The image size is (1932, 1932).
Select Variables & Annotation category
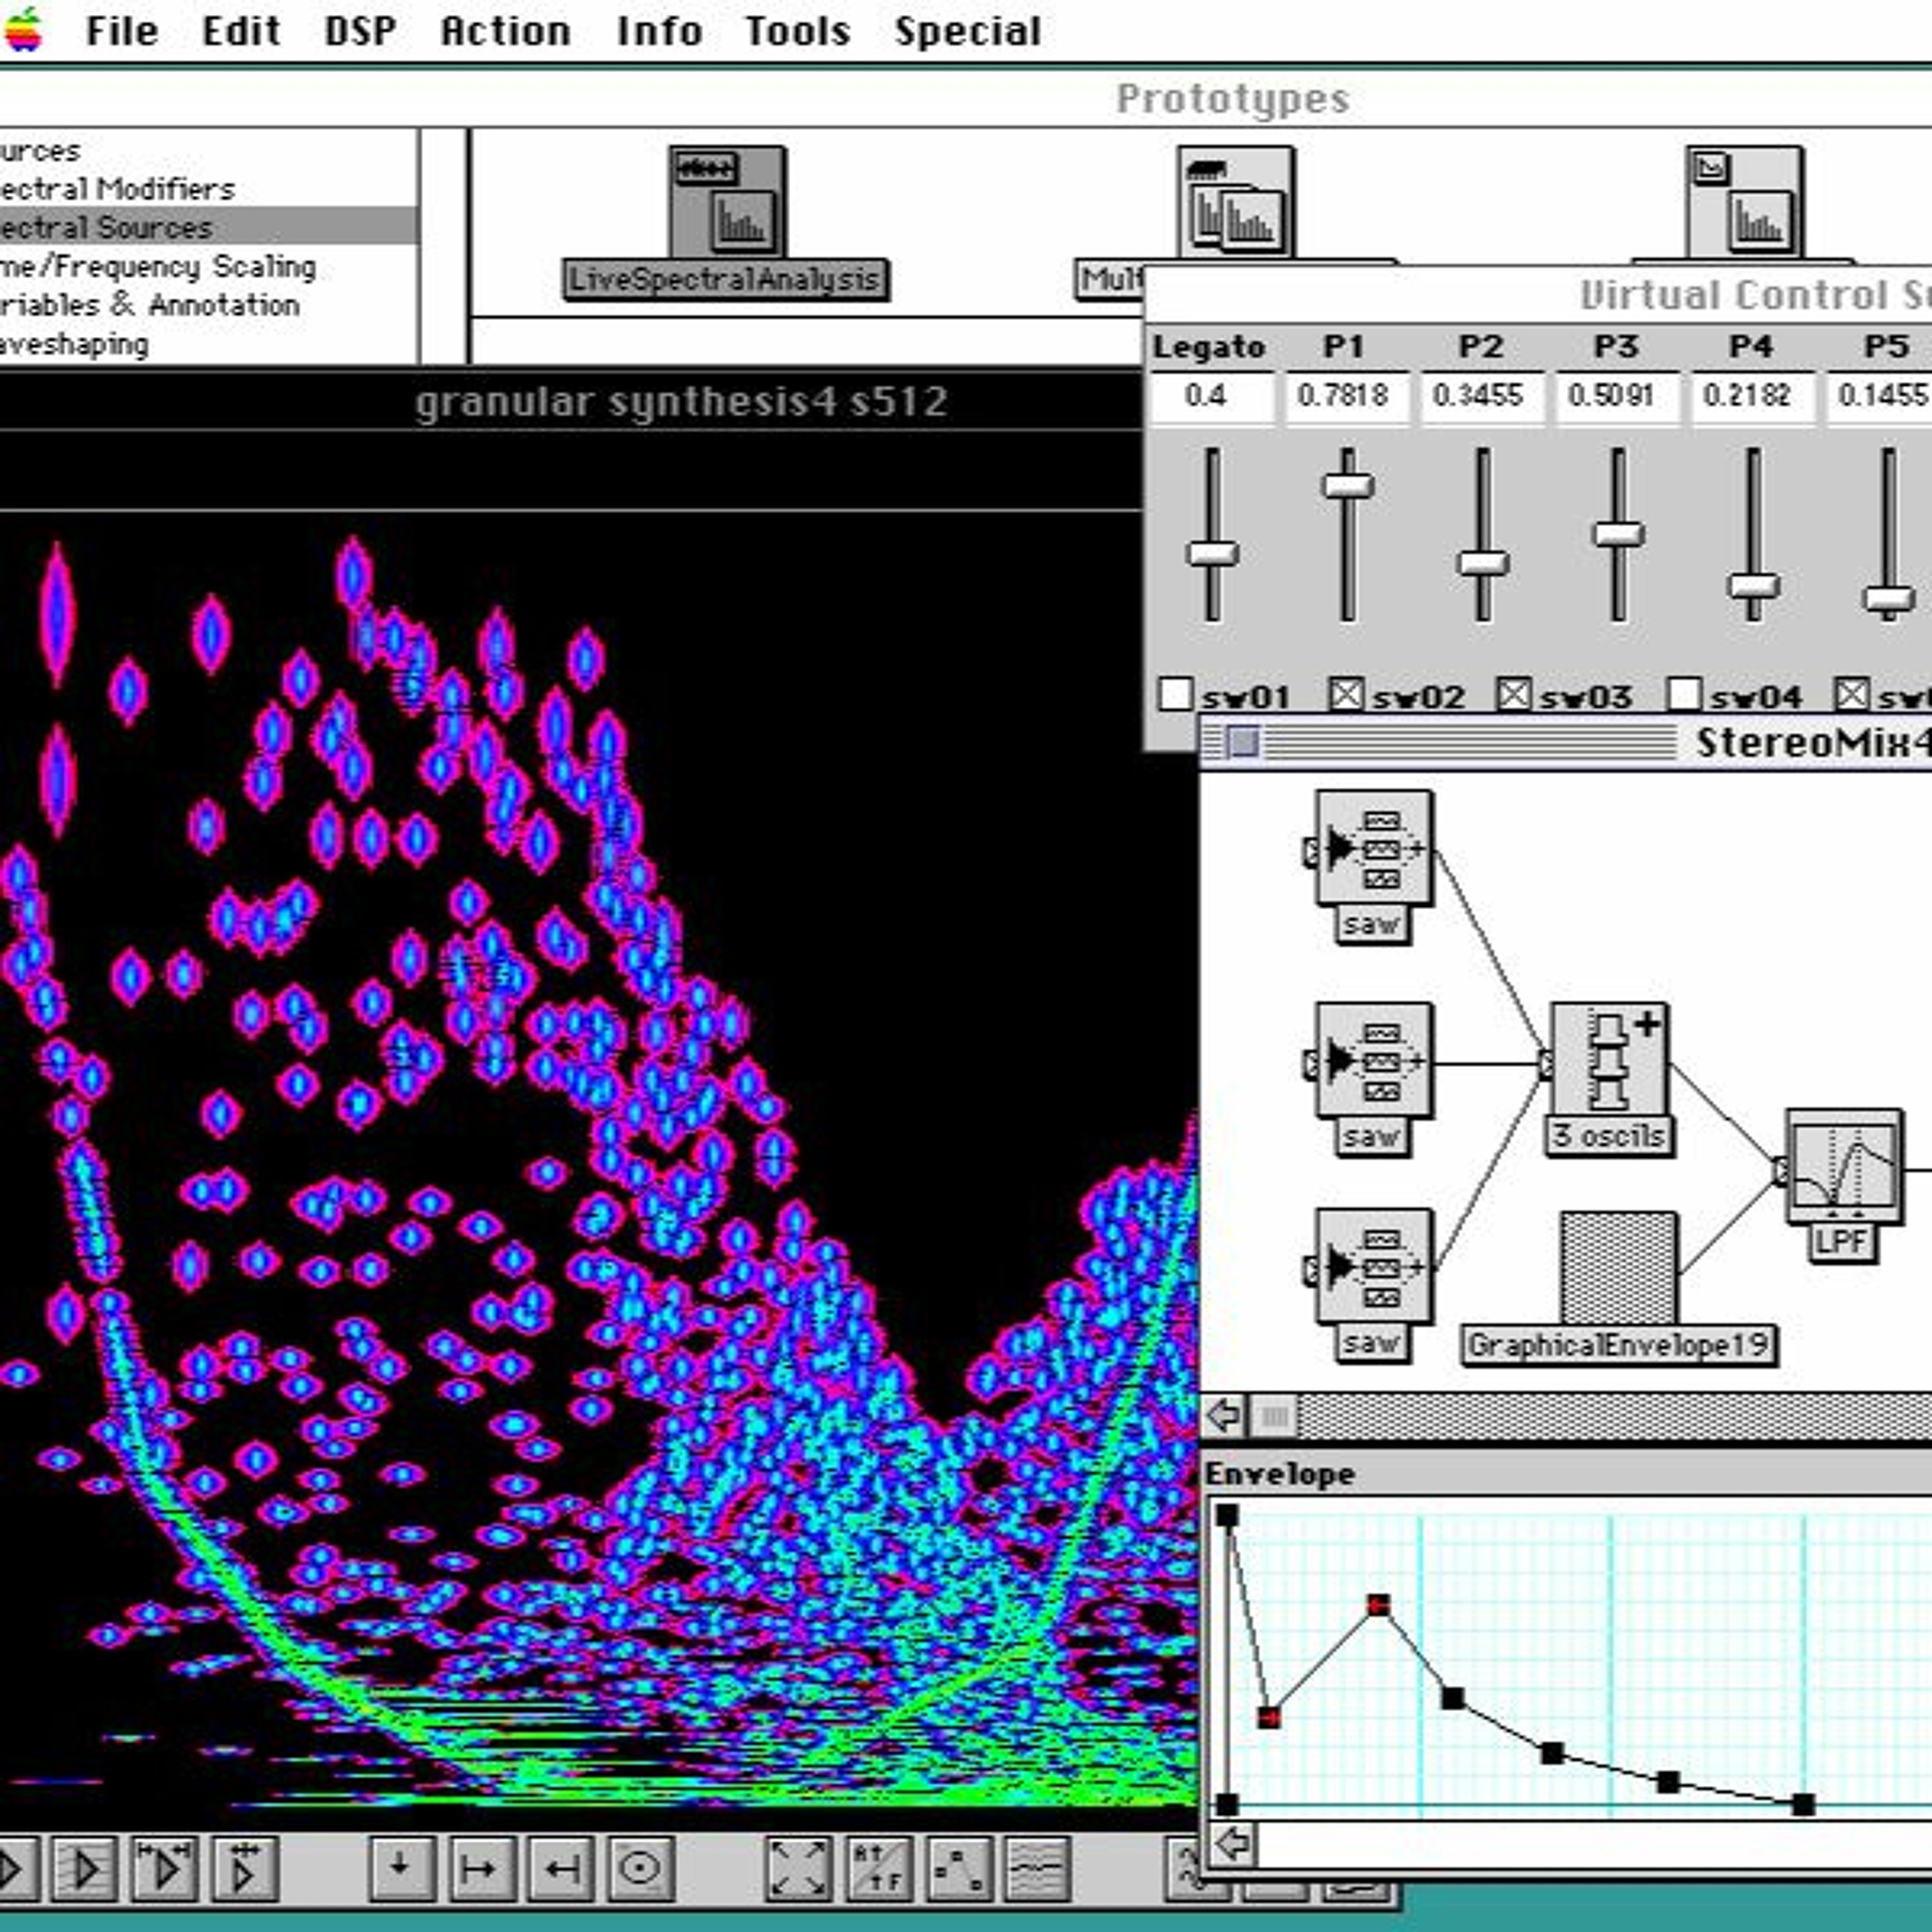pyautogui.click(x=208, y=304)
